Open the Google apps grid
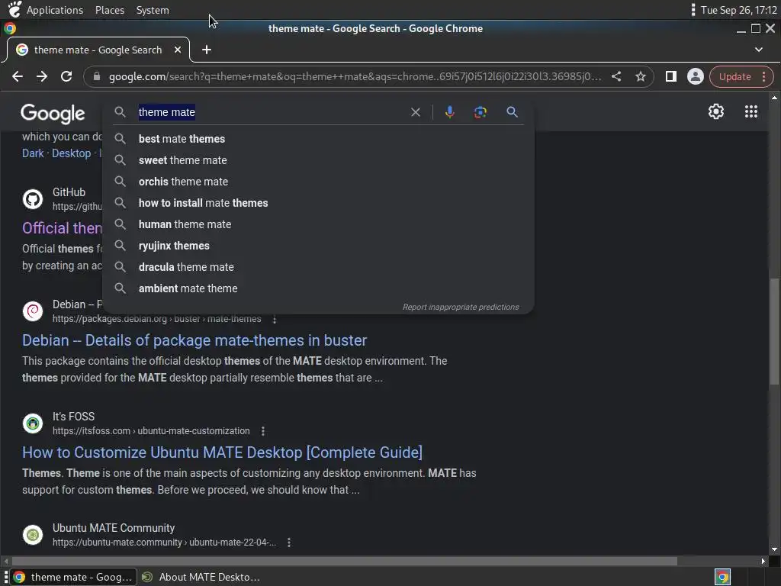The height and width of the screenshot is (586, 781). pos(751,111)
